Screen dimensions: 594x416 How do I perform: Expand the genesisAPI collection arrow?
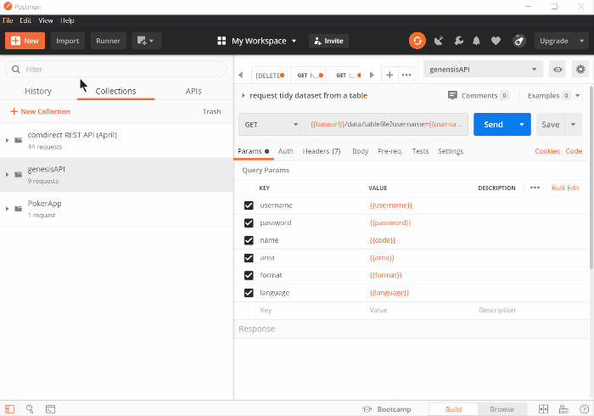pos(7,174)
